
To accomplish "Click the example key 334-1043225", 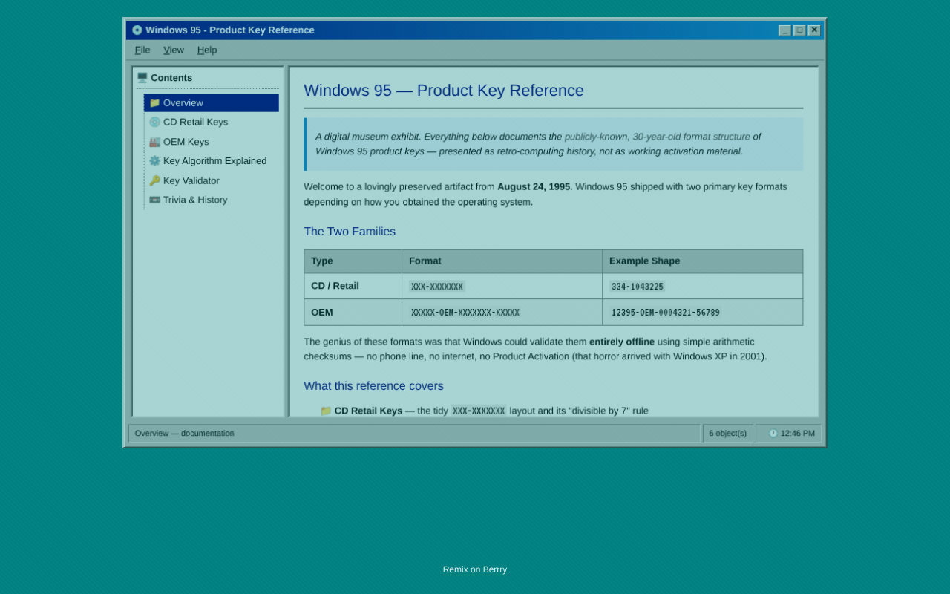I will [638, 287].
